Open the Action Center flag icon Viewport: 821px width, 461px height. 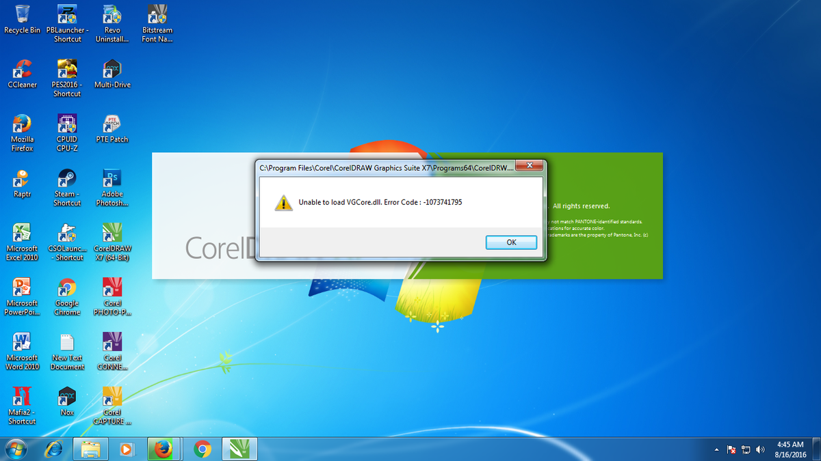coord(731,449)
